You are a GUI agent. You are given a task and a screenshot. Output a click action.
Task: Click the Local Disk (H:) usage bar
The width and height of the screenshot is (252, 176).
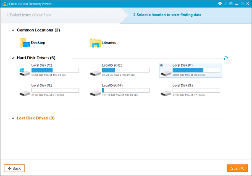tap(126, 90)
